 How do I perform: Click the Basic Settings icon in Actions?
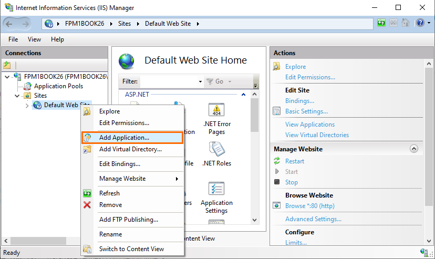276,111
